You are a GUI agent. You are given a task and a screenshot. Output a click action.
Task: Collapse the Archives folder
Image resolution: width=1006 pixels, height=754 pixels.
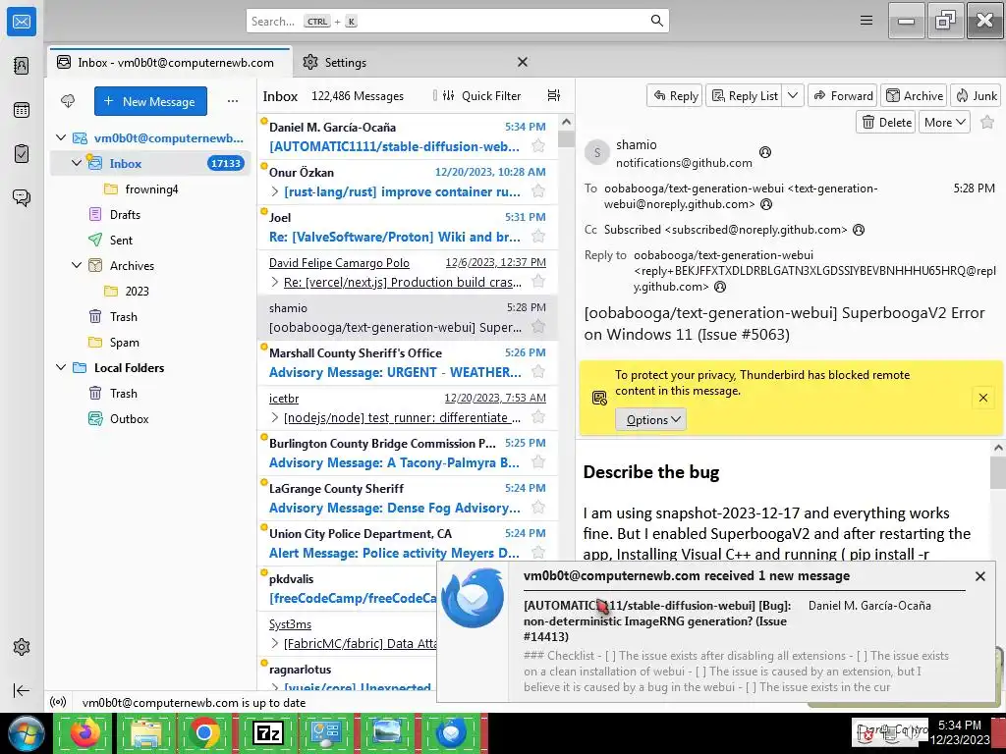pos(77,265)
